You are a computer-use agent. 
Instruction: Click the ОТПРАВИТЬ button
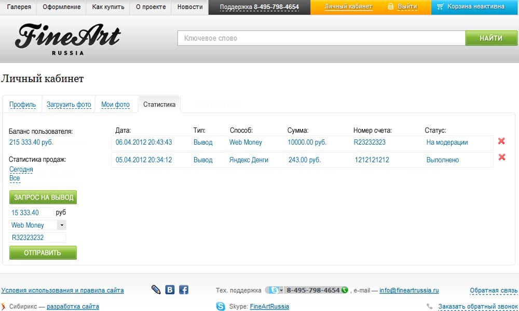pos(43,253)
